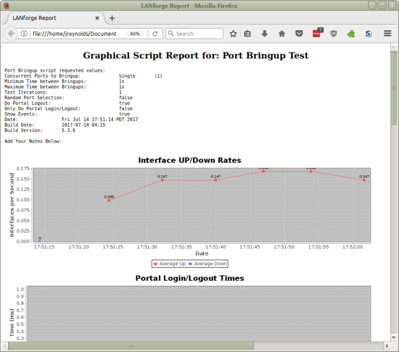This screenshot has width=399, height=352.
Task: Reload the LANforge Report page
Action: (x=155, y=34)
